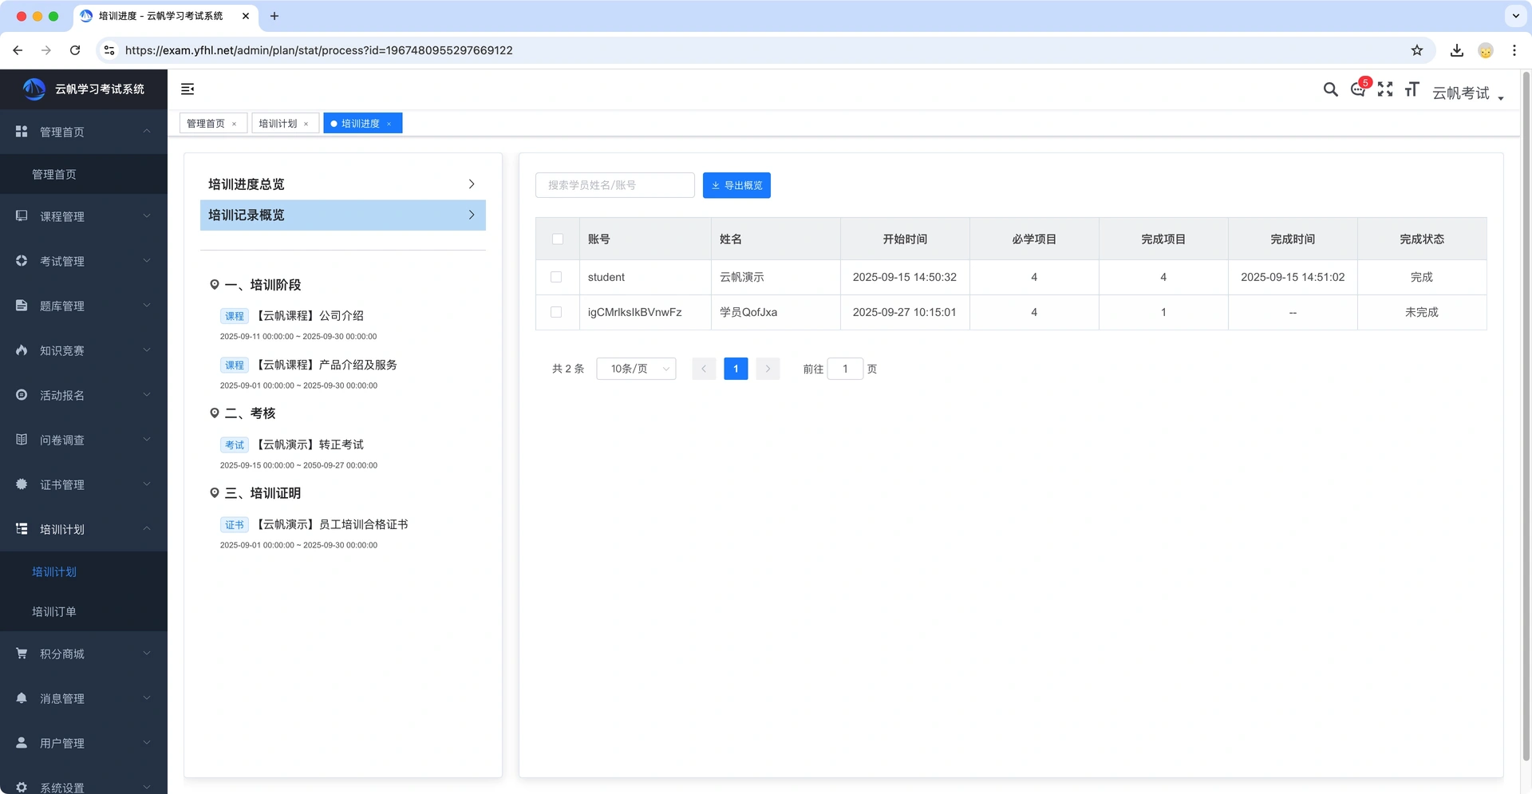Viewport: 1532px width, 794px height.
Task: Collapse the sidebar with the hamburger icon
Action: tap(188, 89)
